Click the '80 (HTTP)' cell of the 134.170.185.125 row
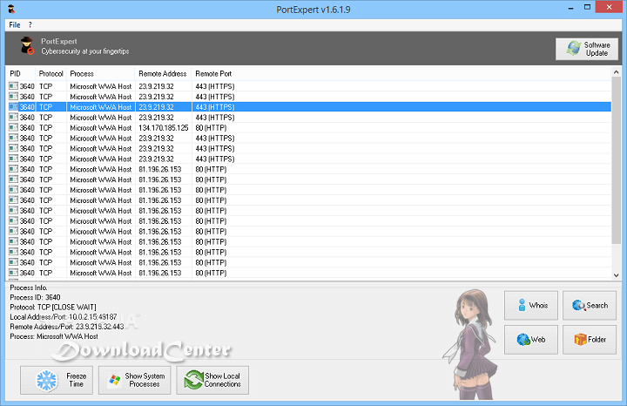This screenshot has height=406, width=627. 211,127
